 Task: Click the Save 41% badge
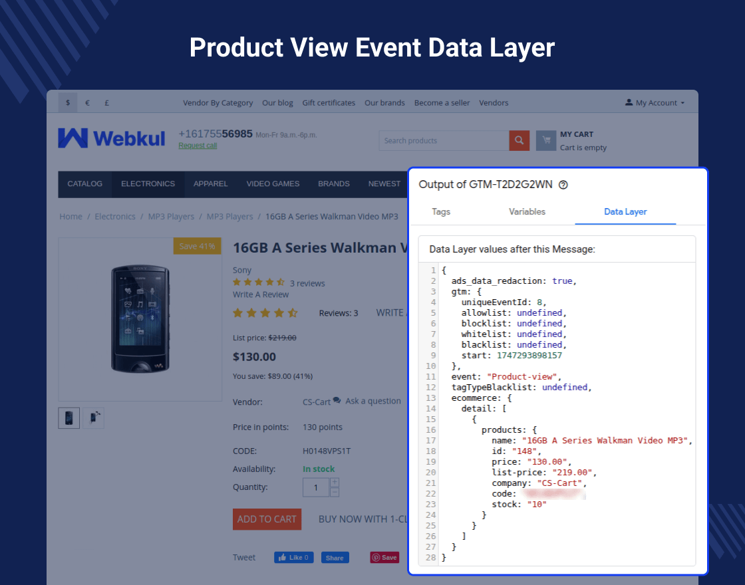coord(197,246)
